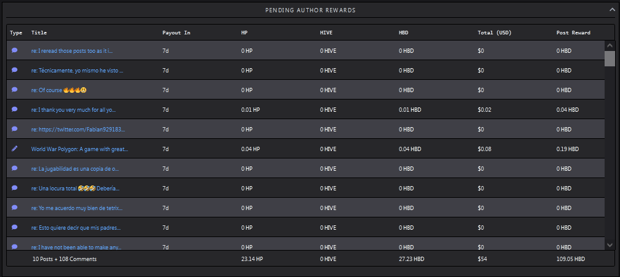Click the vertical scrollbar thumb of rewards list
Viewport: 620px width, 277px height.
point(610,58)
